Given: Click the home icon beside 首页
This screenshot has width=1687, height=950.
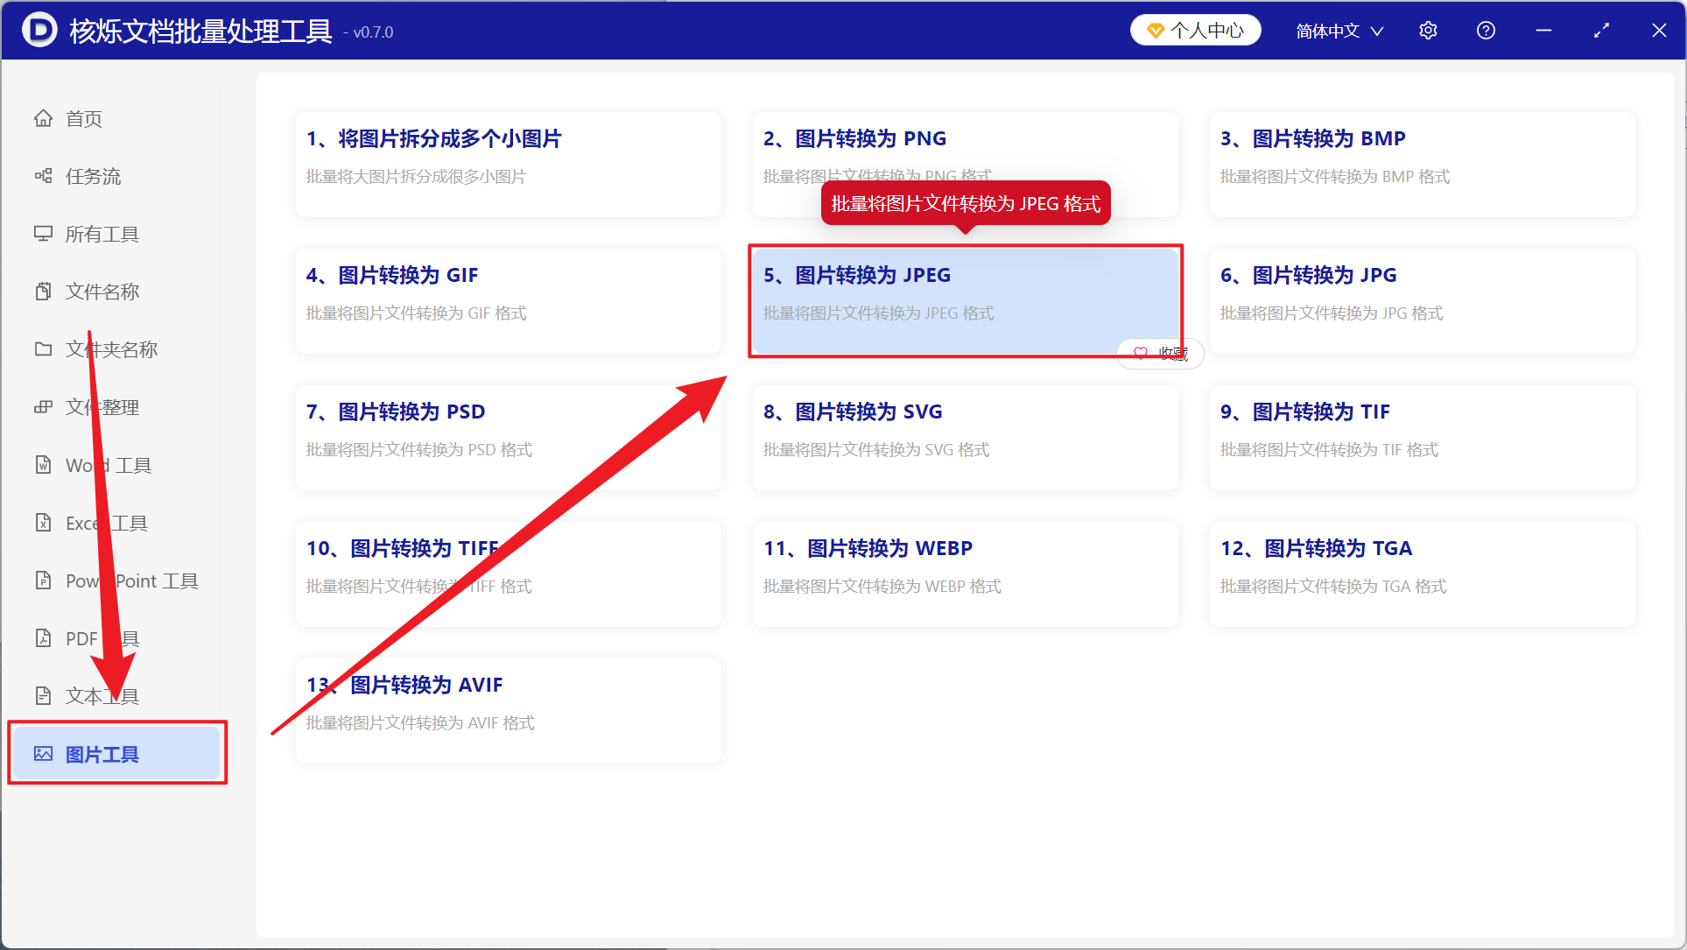Looking at the screenshot, I should tap(43, 118).
